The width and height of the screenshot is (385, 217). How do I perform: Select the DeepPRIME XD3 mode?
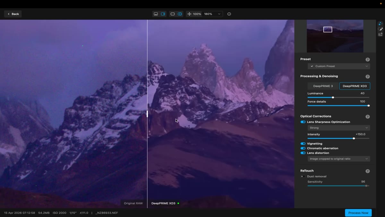pyautogui.click(x=355, y=86)
